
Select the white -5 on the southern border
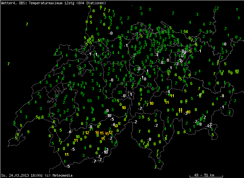[x=68, y=166]
